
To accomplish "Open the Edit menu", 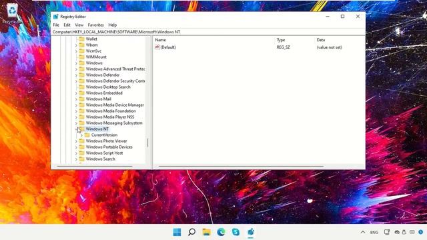I will [67, 25].
